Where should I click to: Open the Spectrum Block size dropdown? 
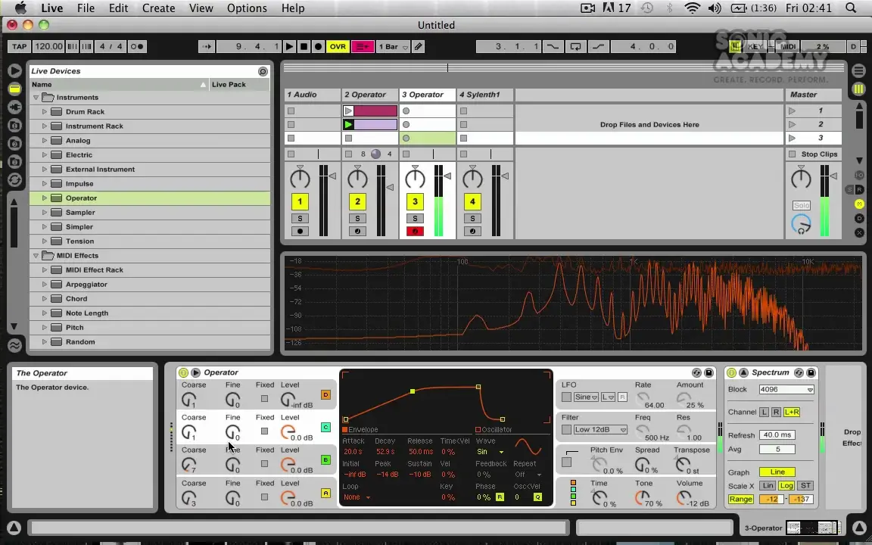coord(786,390)
